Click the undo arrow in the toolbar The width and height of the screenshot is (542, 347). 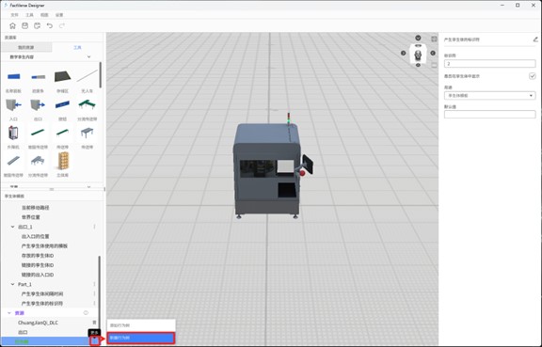coord(50,25)
